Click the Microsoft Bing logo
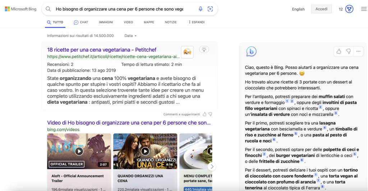 pos(20,9)
